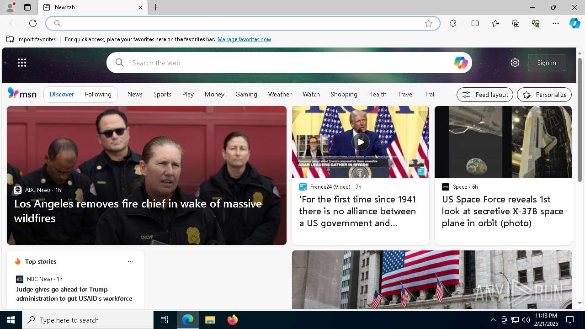585x329 pixels.
Task: Click the taskbar Type here to search box
Action: (88, 320)
